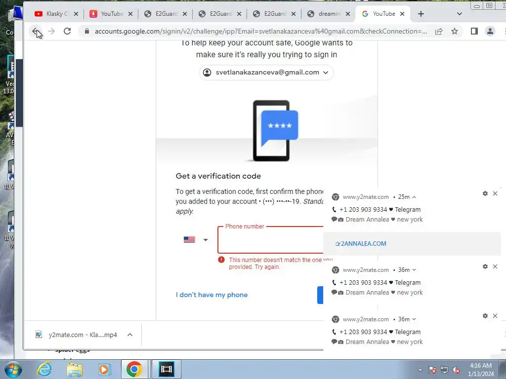Reload the page with the refresh icon
Image resolution: width=506 pixels, height=379 pixels.
67,31
